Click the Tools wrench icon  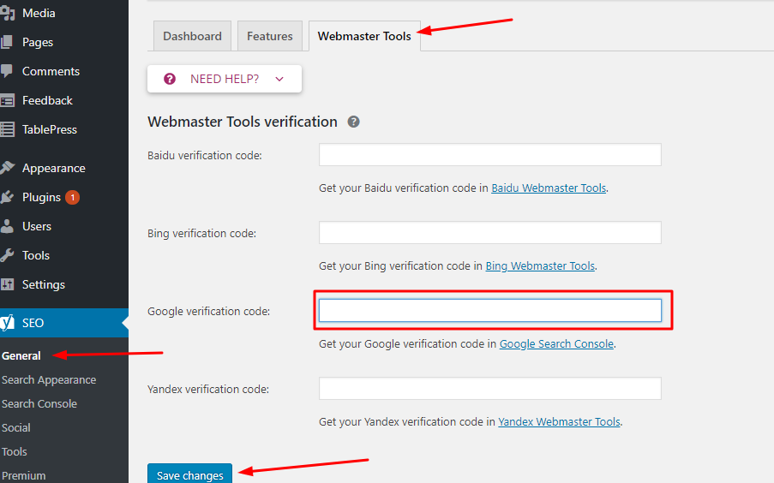pos(7,255)
